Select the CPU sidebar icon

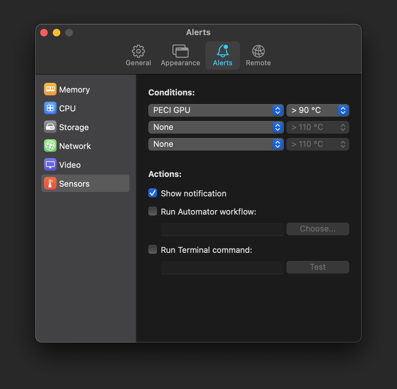tap(50, 108)
